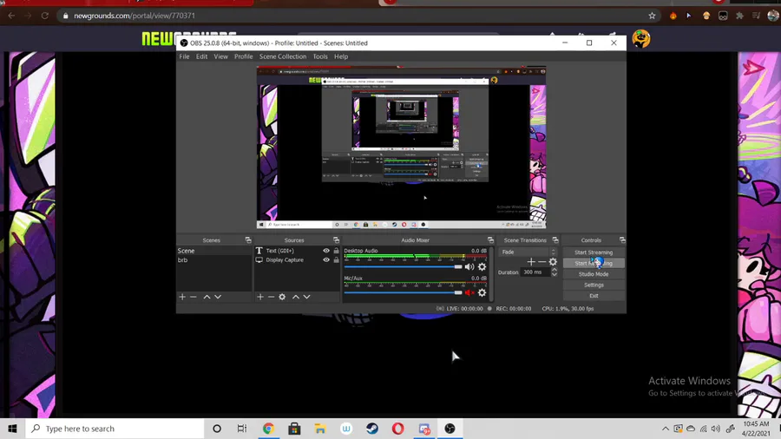Viewport: 781px width, 439px height.
Task: Mute Desktop Audio speaker icon
Action: [x=469, y=267]
